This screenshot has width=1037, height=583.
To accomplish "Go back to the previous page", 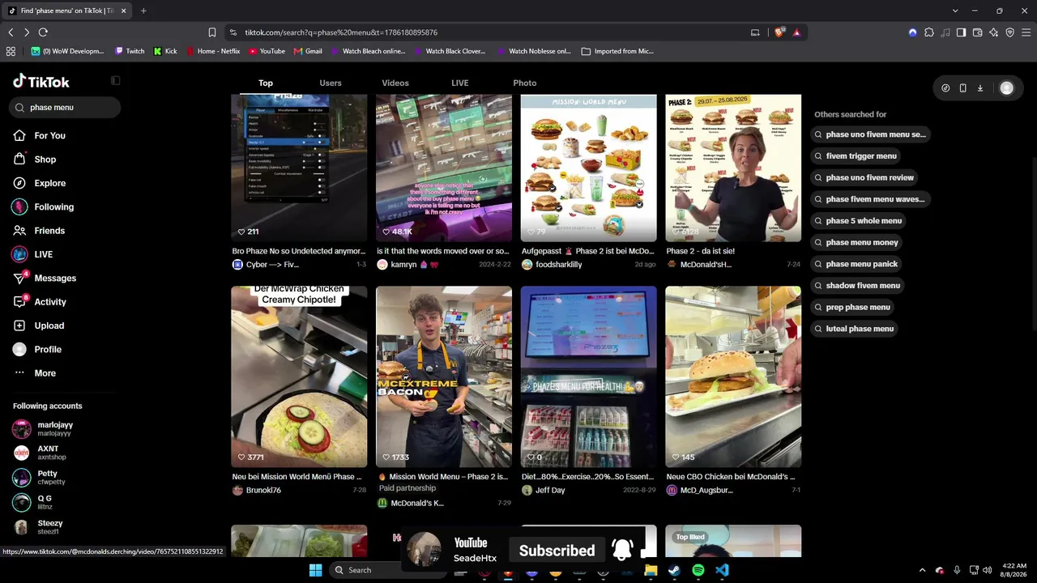I will click(11, 32).
